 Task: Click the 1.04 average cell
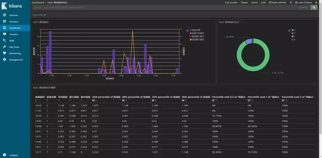[60, 126]
